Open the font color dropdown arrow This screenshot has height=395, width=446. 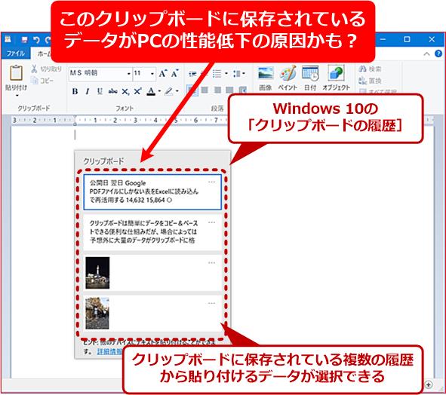pyautogui.click(x=159, y=91)
